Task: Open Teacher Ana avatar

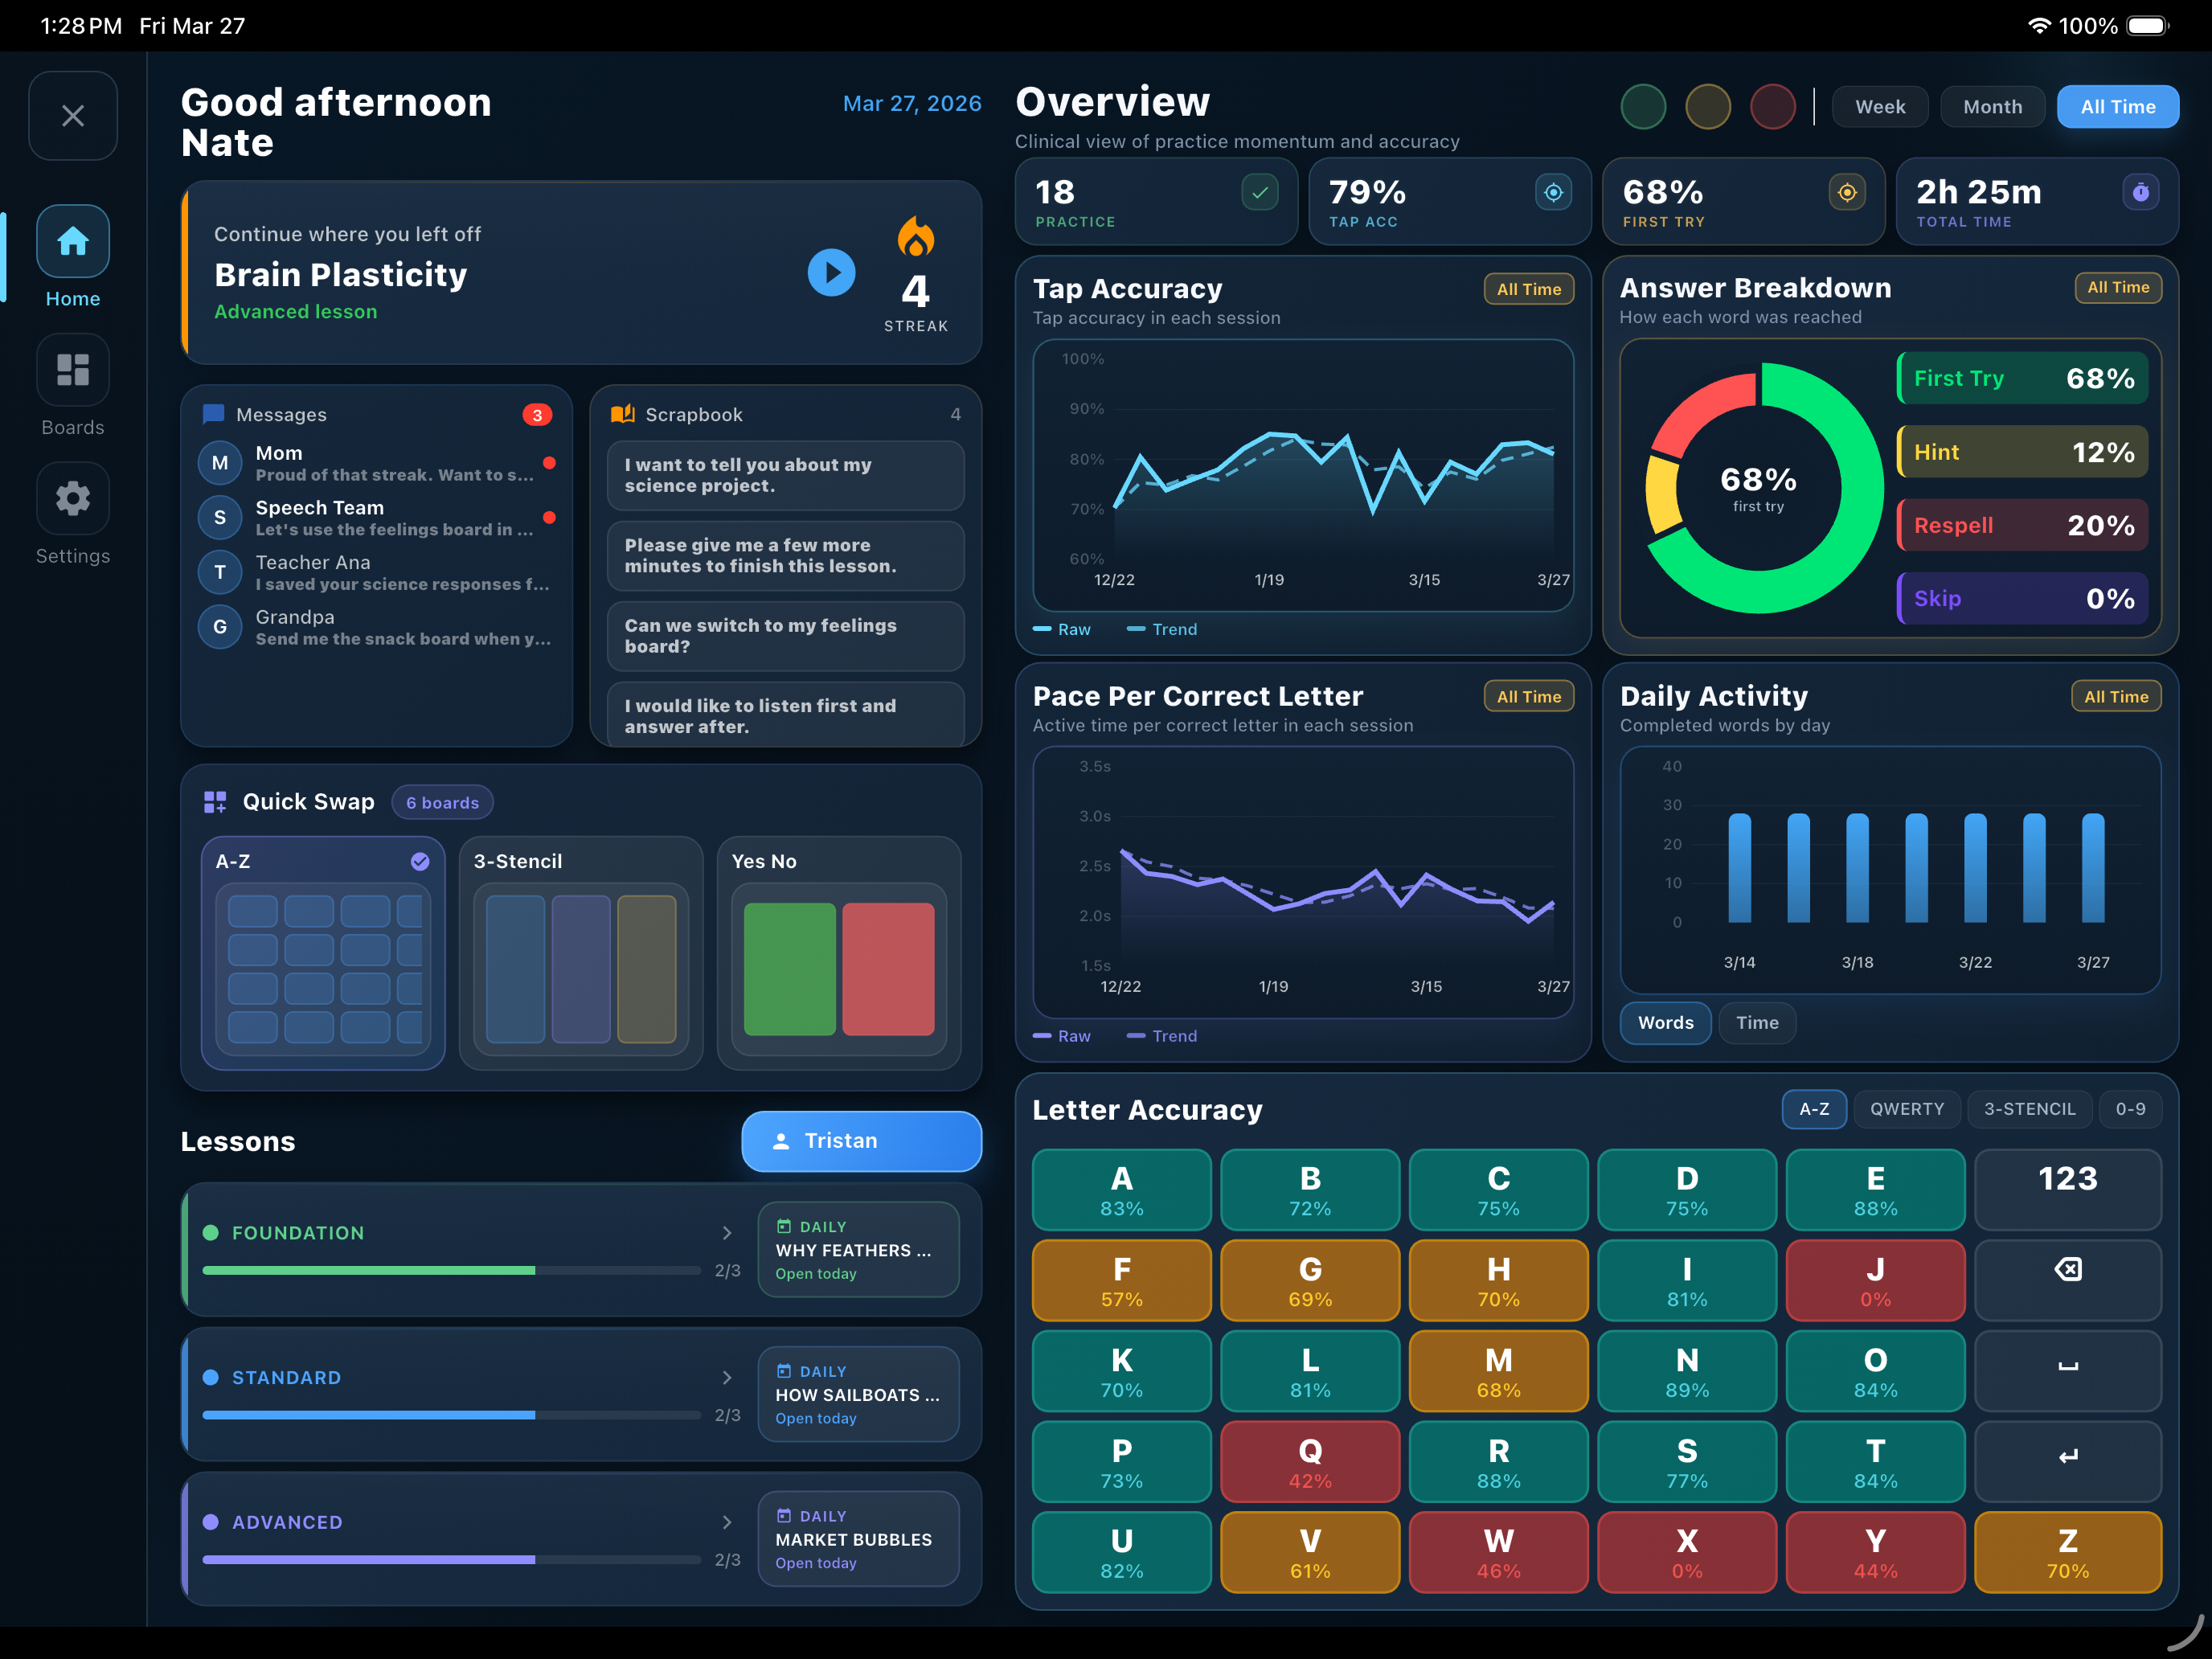Action: click(220, 572)
